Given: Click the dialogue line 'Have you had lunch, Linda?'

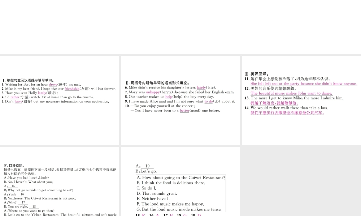Looking at the screenshot, I should point(26,178).
